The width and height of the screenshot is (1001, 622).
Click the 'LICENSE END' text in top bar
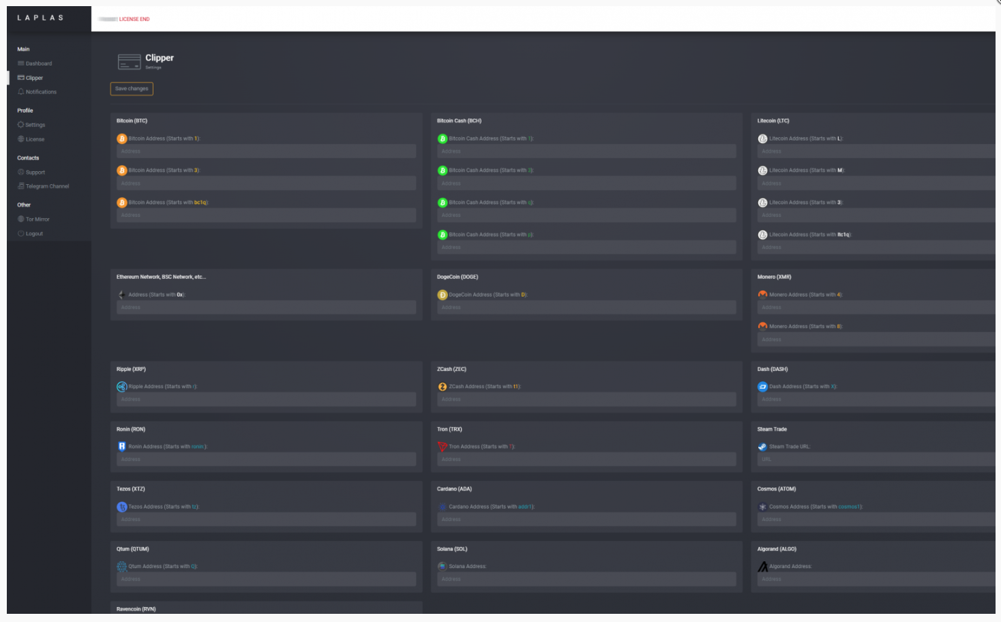pos(134,19)
